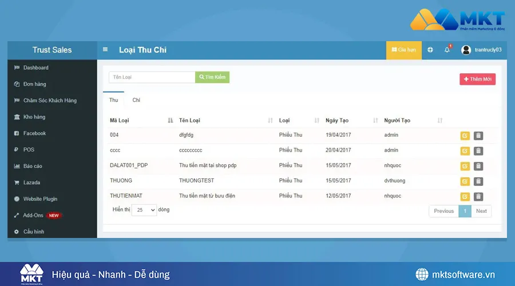The width and height of the screenshot is (515, 286).
Task: Click the Tìm Kiếm search button
Action: [x=212, y=77]
